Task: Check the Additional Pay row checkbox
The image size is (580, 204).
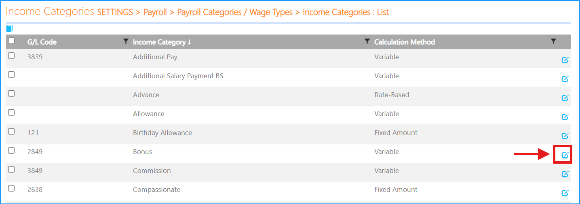Action: point(11,56)
